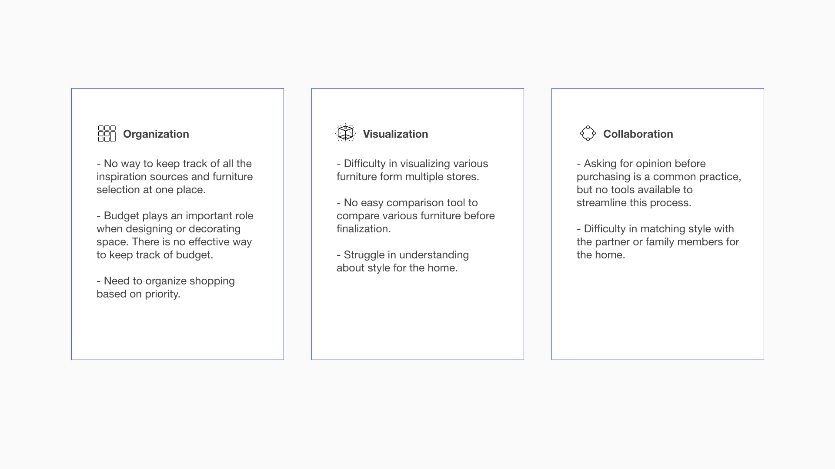The height and width of the screenshot is (469, 835).
Task: Select the empty area of the Organization card
Action: pyautogui.click(x=177, y=330)
